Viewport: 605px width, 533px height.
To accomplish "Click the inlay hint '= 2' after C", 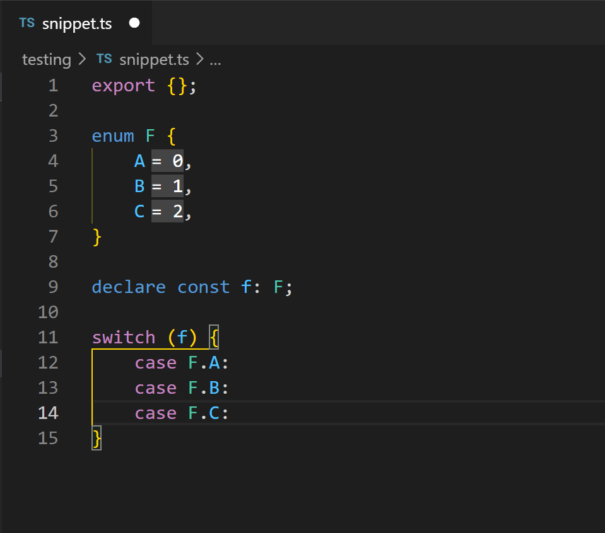I will [167, 212].
